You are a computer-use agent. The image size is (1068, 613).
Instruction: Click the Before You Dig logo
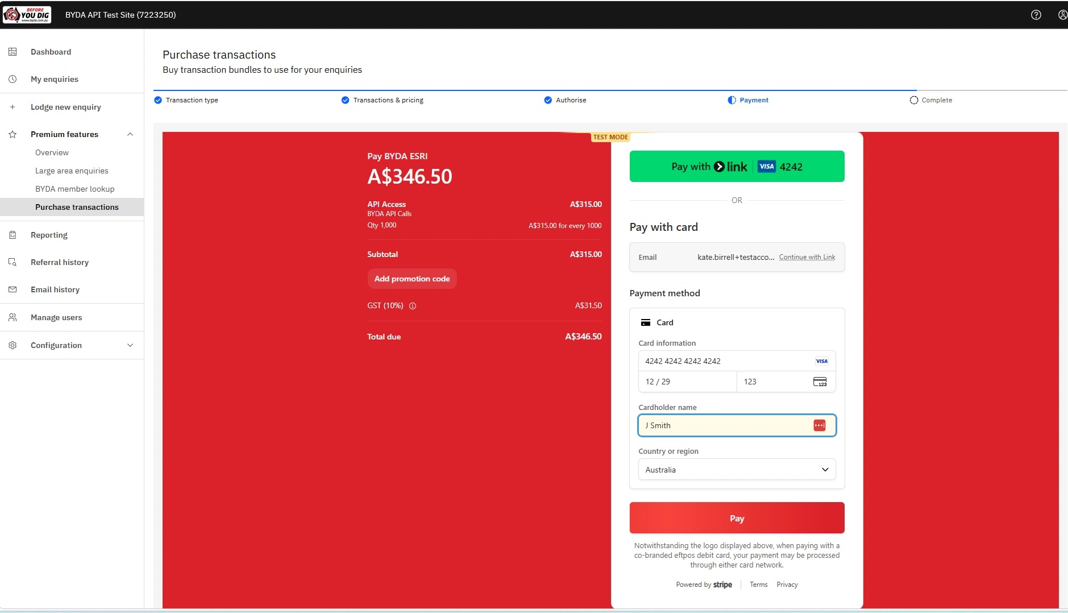(27, 15)
